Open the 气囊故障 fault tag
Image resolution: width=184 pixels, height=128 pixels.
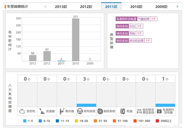point(144,19)
